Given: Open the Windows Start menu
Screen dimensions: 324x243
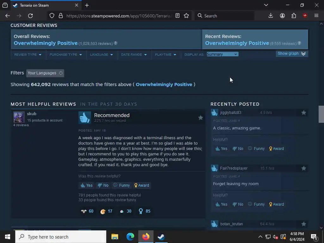Looking at the screenshot, I should point(8,237).
